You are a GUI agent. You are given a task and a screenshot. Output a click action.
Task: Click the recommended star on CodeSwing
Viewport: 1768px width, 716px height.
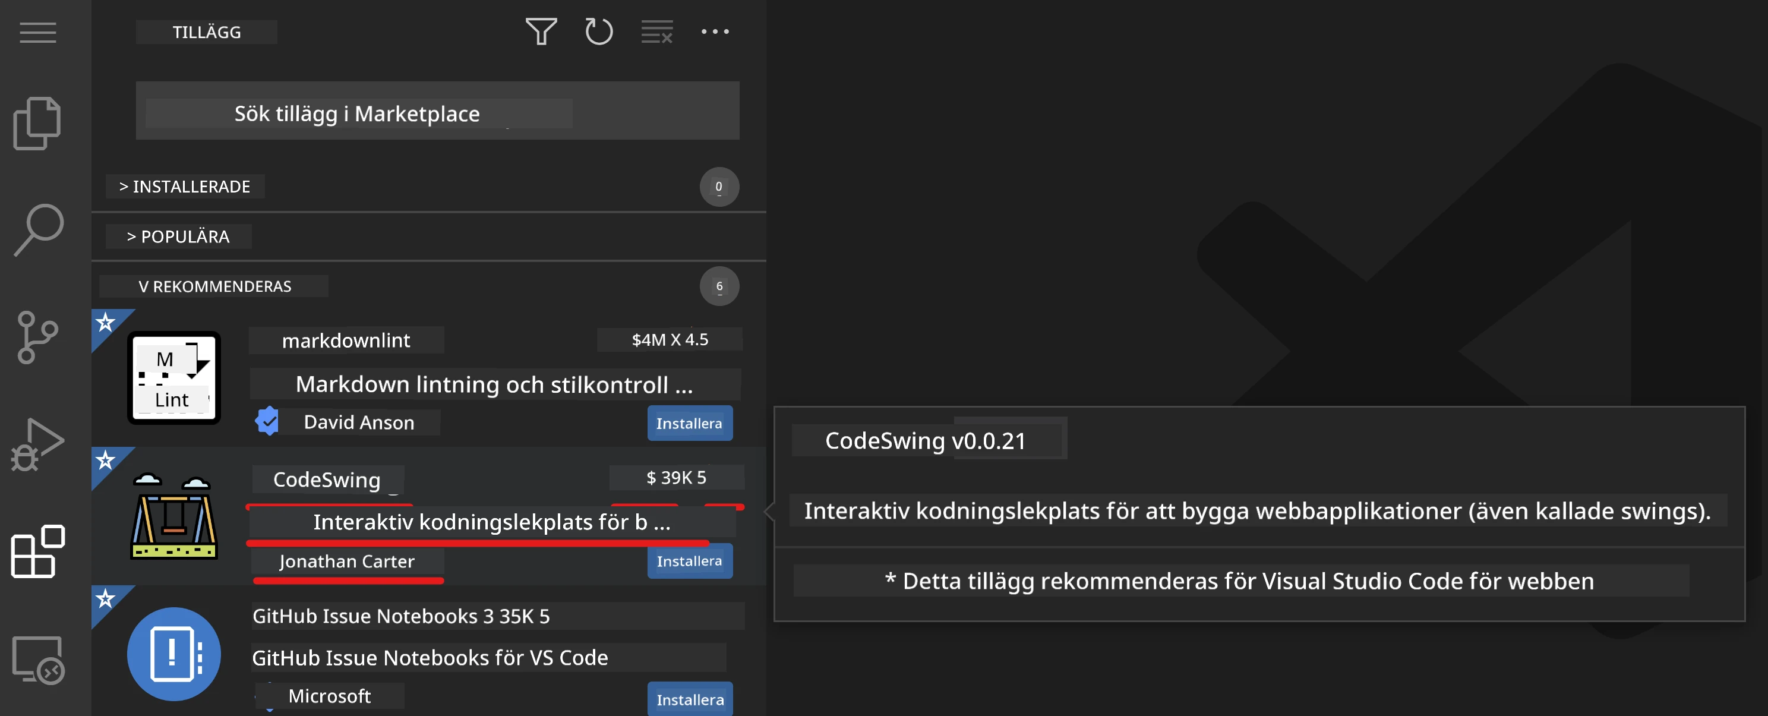(x=105, y=460)
